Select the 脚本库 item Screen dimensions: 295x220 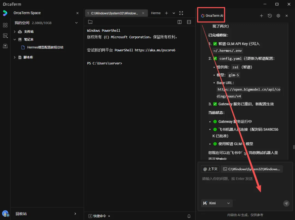click(28, 57)
